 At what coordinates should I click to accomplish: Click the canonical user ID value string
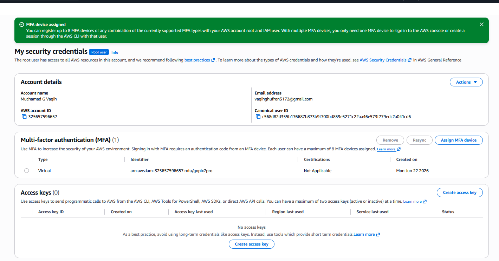[337, 117]
